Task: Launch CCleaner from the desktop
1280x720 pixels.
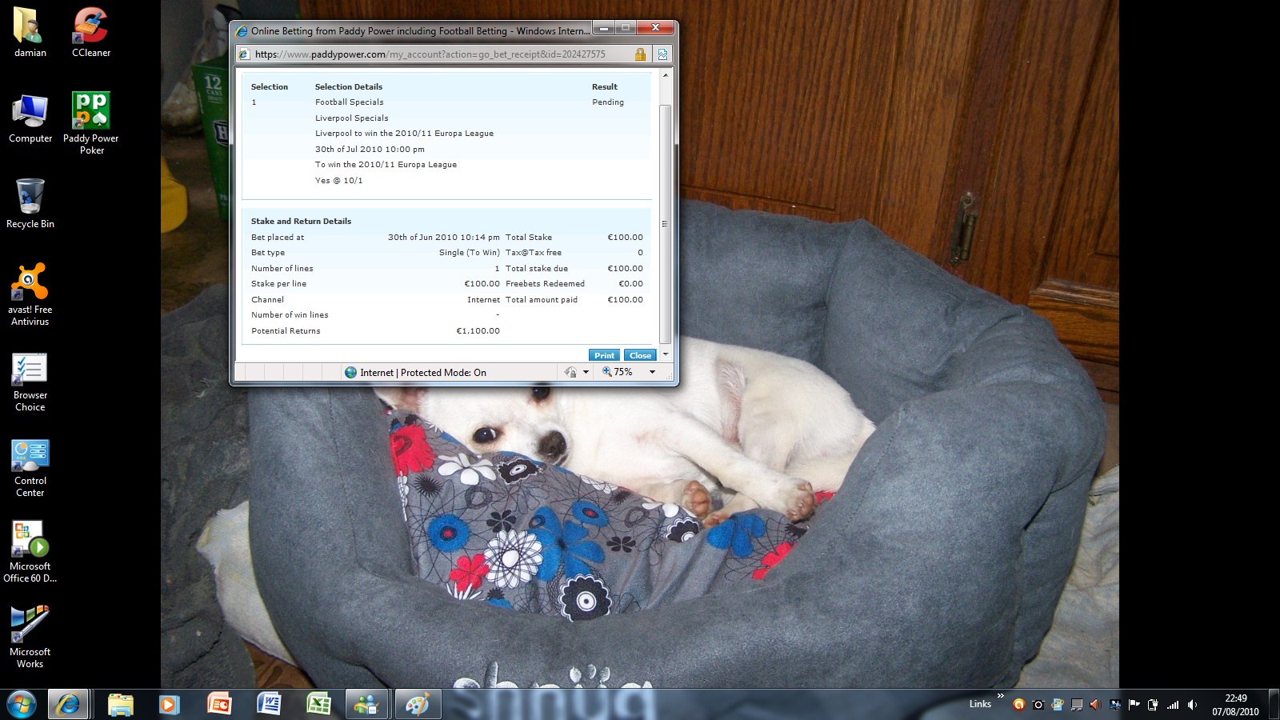Action: (91, 32)
